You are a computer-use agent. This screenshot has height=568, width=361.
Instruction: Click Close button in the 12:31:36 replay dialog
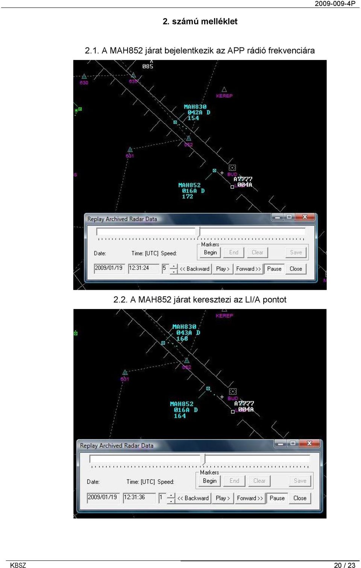(300, 498)
